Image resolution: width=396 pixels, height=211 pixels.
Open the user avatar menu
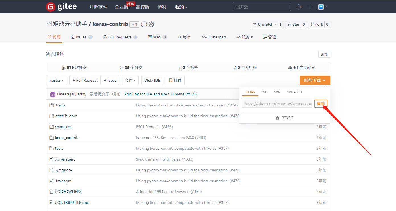[323, 7]
